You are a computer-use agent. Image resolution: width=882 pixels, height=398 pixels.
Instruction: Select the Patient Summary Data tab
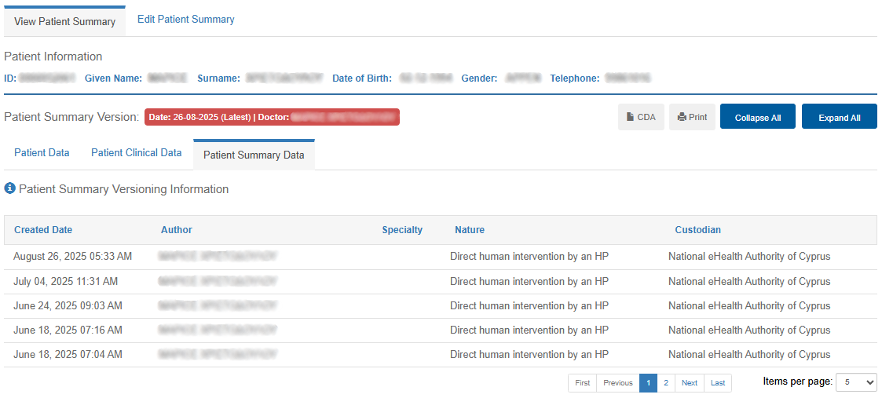tap(254, 155)
